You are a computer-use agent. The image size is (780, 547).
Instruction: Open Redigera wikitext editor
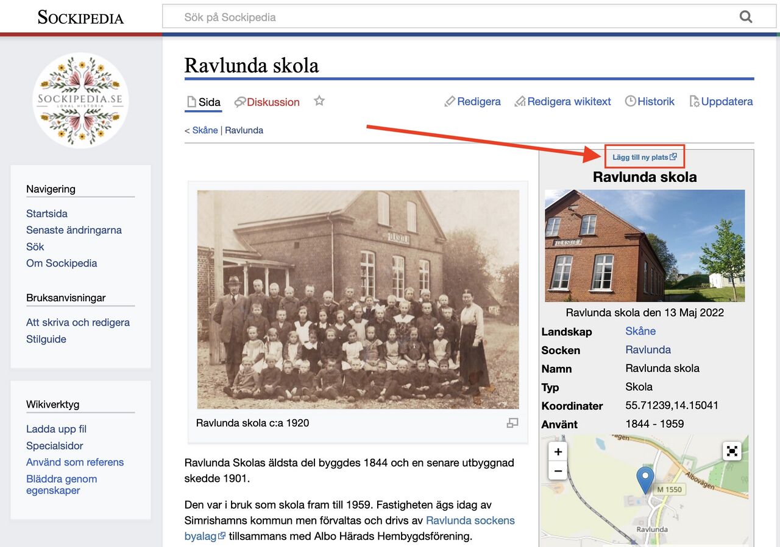562,102
